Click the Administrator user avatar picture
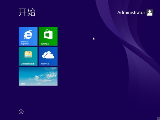Viewport: 160px width, 120px height. (149, 12)
